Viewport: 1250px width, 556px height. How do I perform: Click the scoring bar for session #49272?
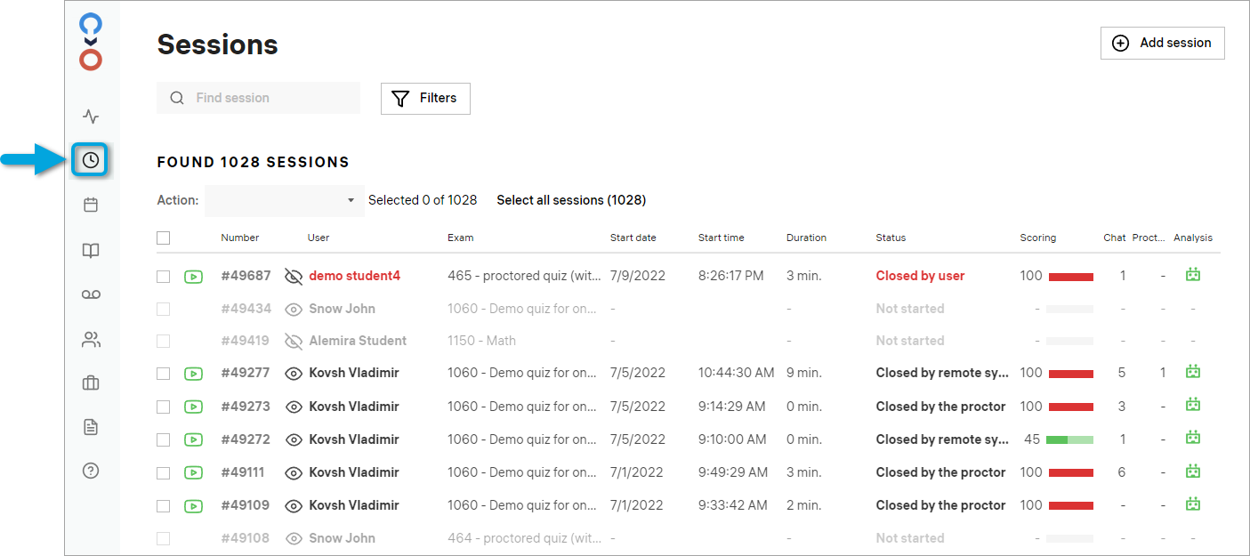(1069, 439)
